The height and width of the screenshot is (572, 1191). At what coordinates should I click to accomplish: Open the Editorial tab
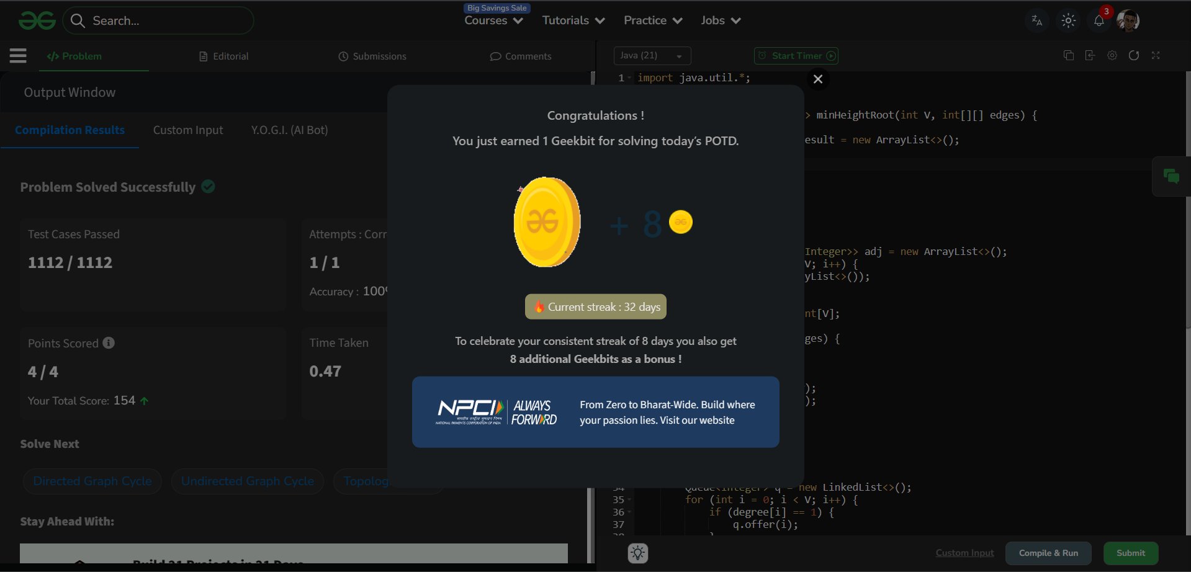[224, 56]
